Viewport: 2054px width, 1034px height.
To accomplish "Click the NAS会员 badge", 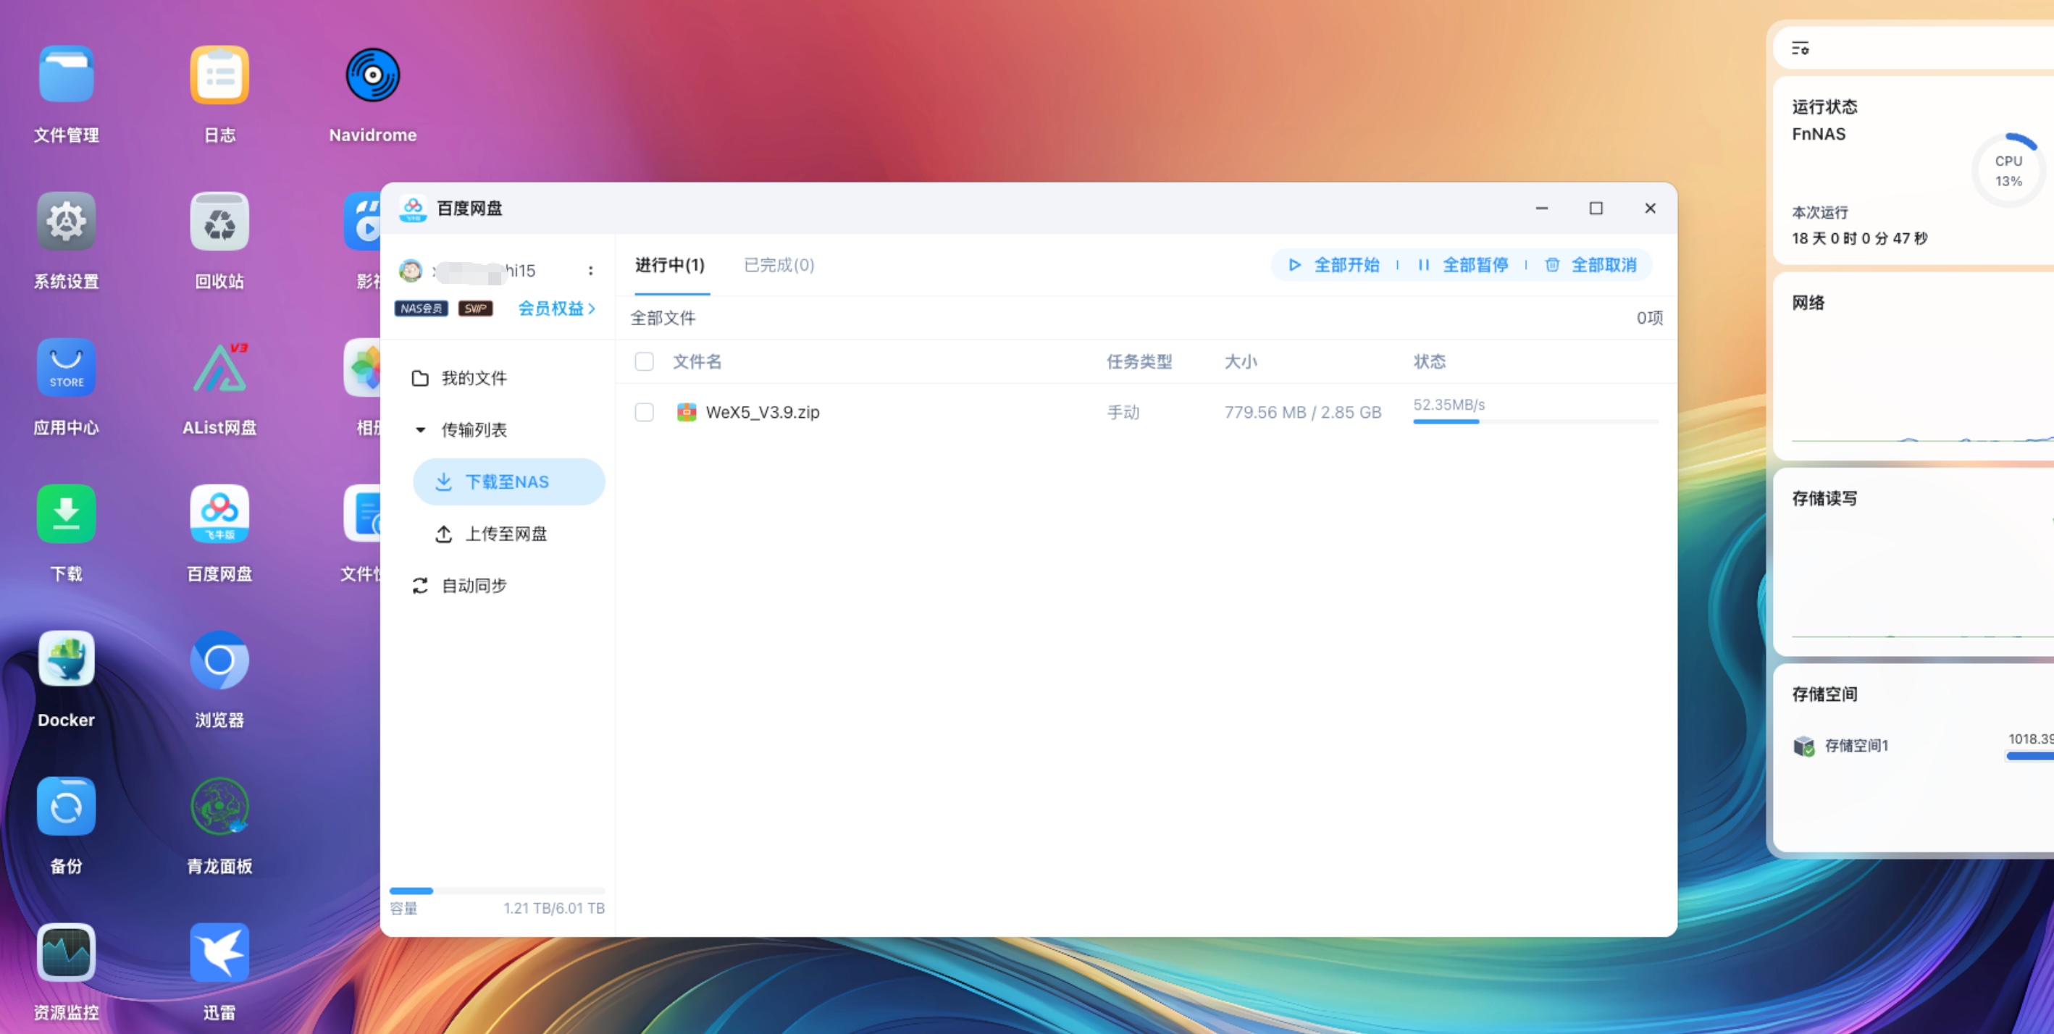I will click(x=421, y=308).
